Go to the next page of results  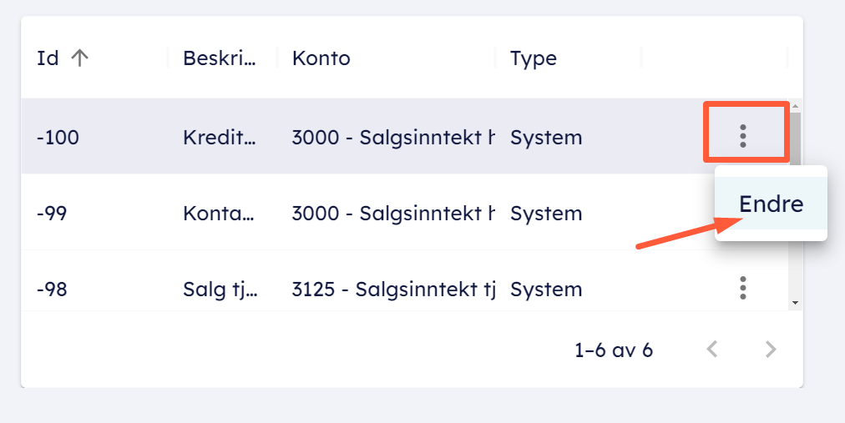coord(771,350)
